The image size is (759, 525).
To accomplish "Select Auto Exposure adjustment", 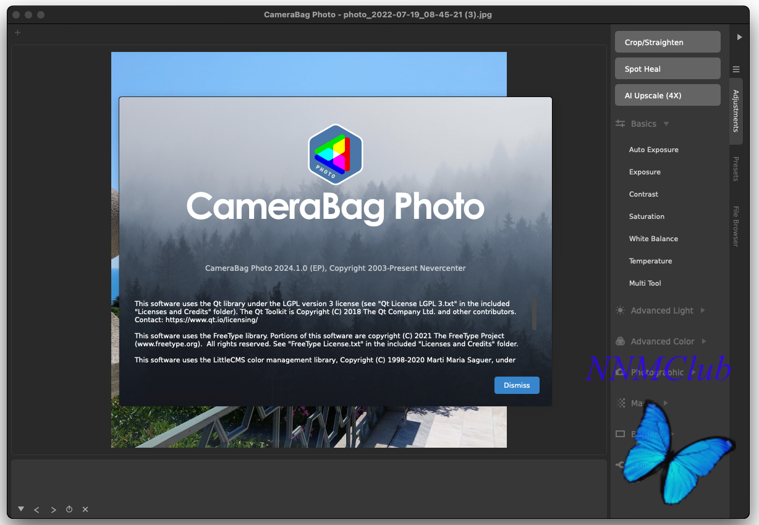I will [653, 150].
